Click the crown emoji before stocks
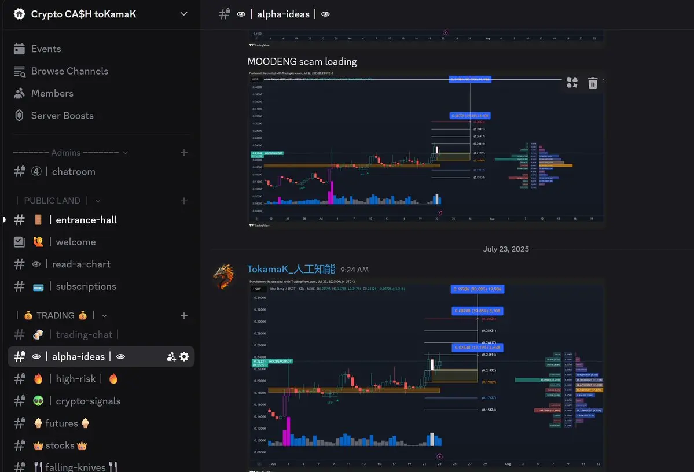The height and width of the screenshot is (472, 694). [38, 445]
